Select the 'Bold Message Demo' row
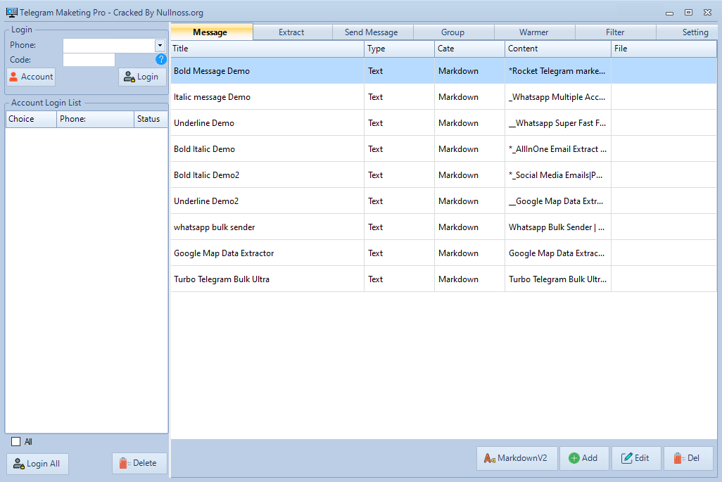 pos(444,71)
